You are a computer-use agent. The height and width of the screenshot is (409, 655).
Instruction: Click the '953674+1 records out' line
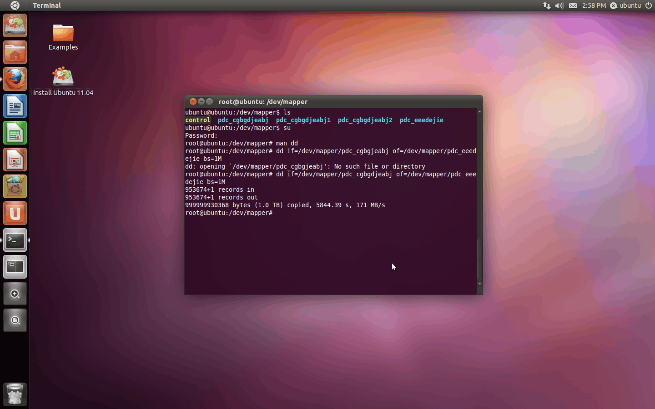pos(222,197)
